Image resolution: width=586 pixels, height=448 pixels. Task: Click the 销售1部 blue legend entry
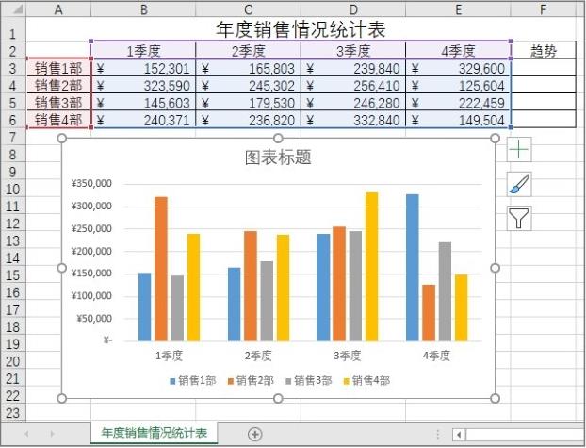tap(193, 381)
